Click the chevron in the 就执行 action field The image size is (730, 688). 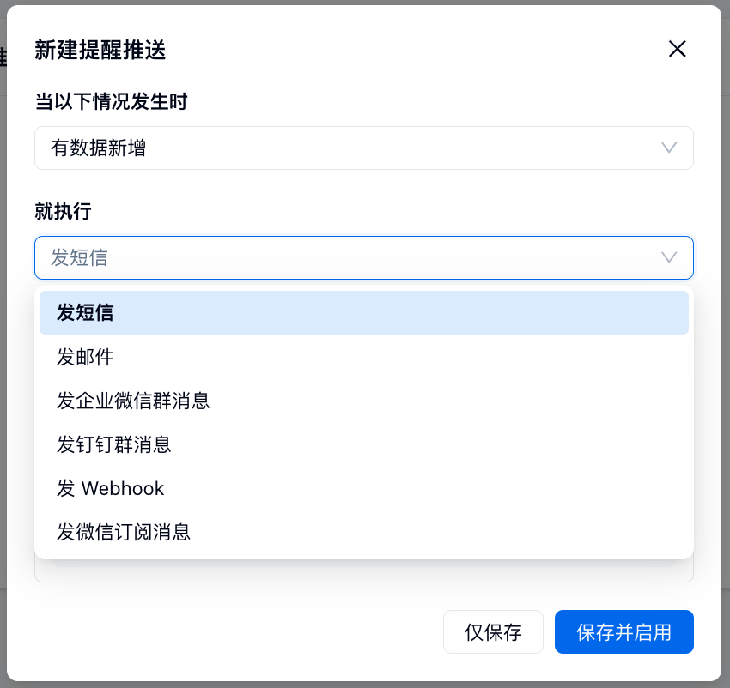pyautogui.click(x=669, y=257)
